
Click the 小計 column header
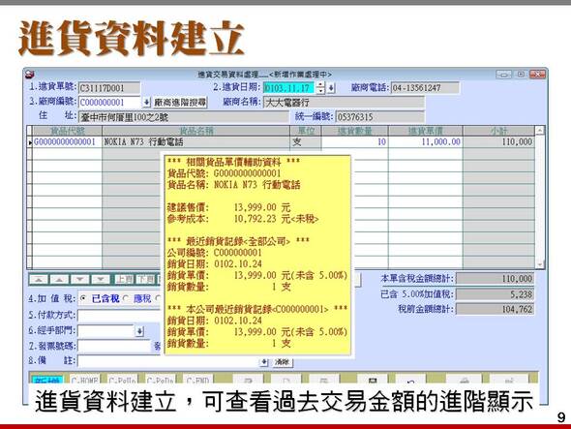pyautogui.click(x=498, y=131)
